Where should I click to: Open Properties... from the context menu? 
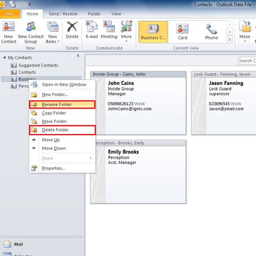click(x=62, y=168)
